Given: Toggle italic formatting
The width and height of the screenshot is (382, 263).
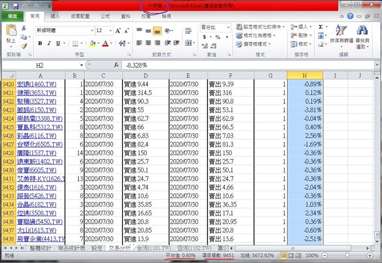Looking at the screenshot, I should coord(49,44).
